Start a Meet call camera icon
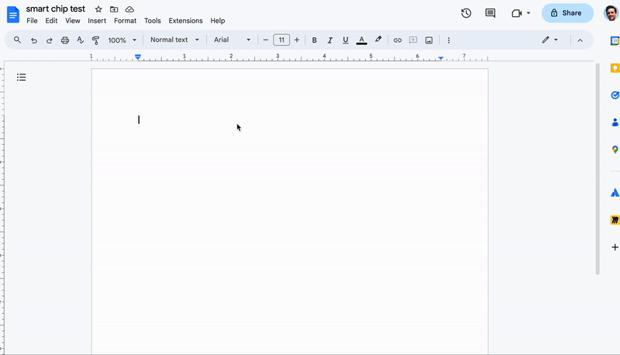This screenshot has height=355, width=620. [x=516, y=13]
